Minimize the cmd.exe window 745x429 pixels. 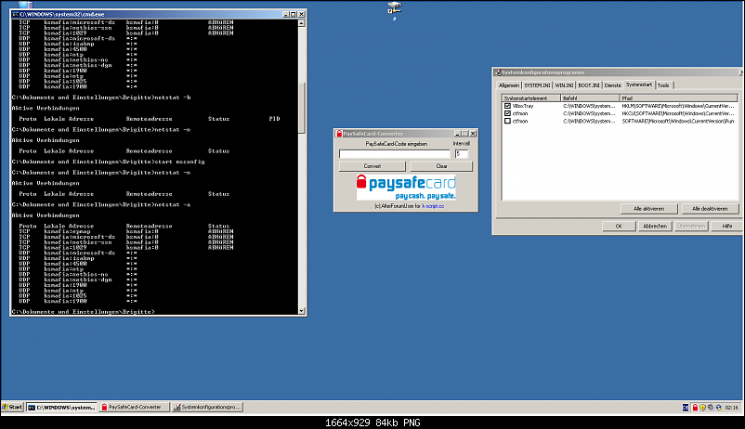[x=285, y=14]
